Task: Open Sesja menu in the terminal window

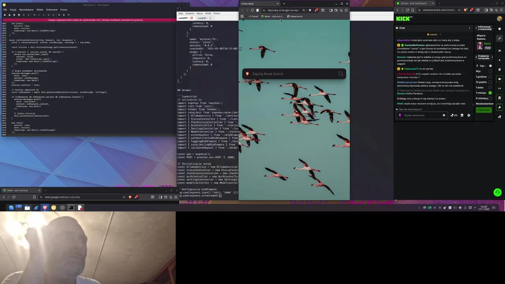Action: (x=181, y=13)
